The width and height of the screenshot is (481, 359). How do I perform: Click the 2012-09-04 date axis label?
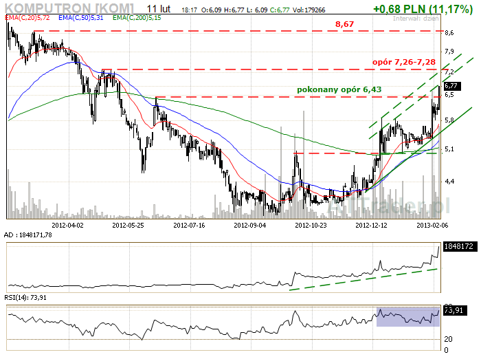pyautogui.click(x=249, y=226)
